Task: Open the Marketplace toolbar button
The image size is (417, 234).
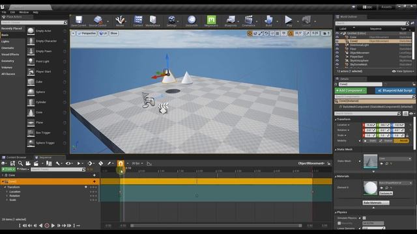Action: click(153, 21)
